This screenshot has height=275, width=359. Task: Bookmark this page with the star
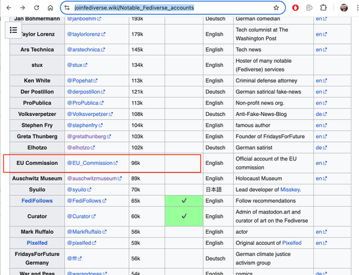coord(276,8)
